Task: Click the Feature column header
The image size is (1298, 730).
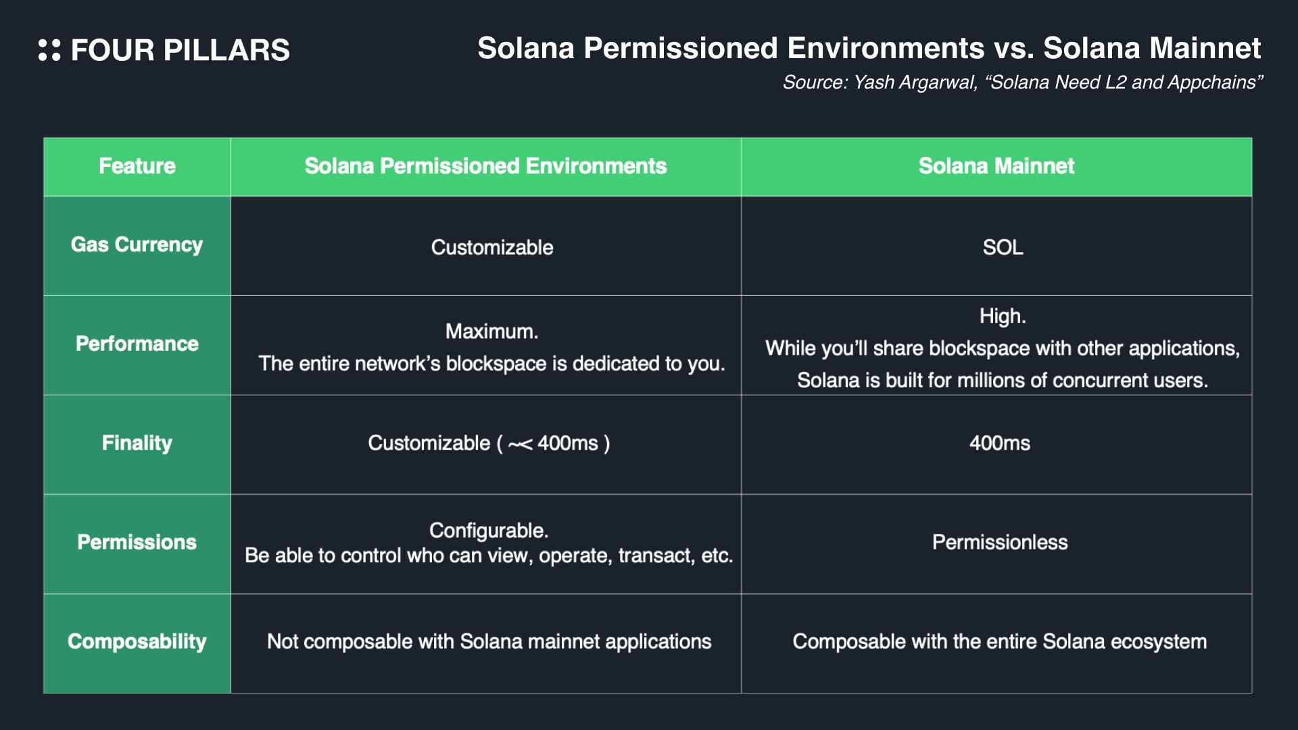Action: tap(137, 166)
